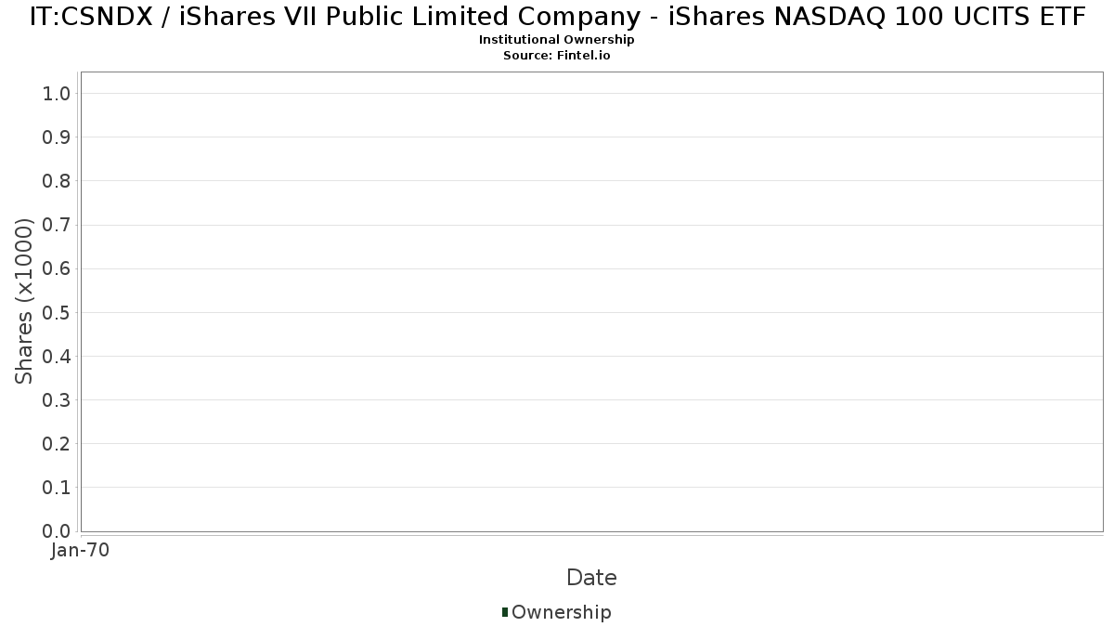This screenshot has height=627, width=1114.
Task: Click the 1.0 y-axis tick label
Action: coord(57,93)
